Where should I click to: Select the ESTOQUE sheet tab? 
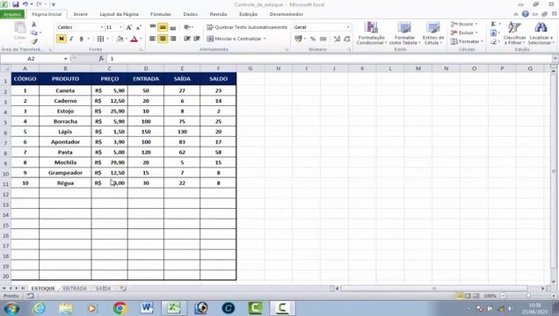tap(43, 288)
